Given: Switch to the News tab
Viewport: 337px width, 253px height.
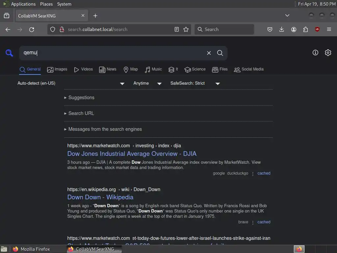Looking at the screenshot, I should [108, 69].
